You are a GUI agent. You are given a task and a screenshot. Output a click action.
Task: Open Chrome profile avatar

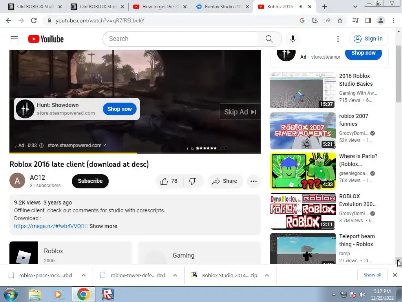(381, 20)
